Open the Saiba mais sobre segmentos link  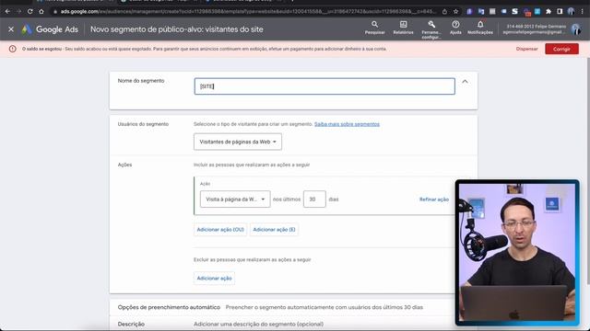click(x=347, y=124)
